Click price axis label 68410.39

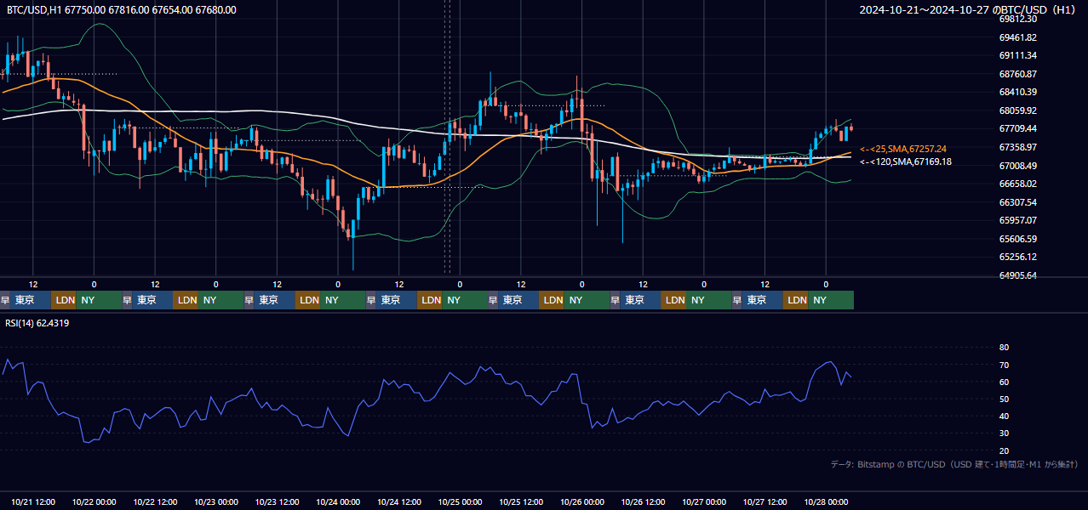click(1017, 92)
